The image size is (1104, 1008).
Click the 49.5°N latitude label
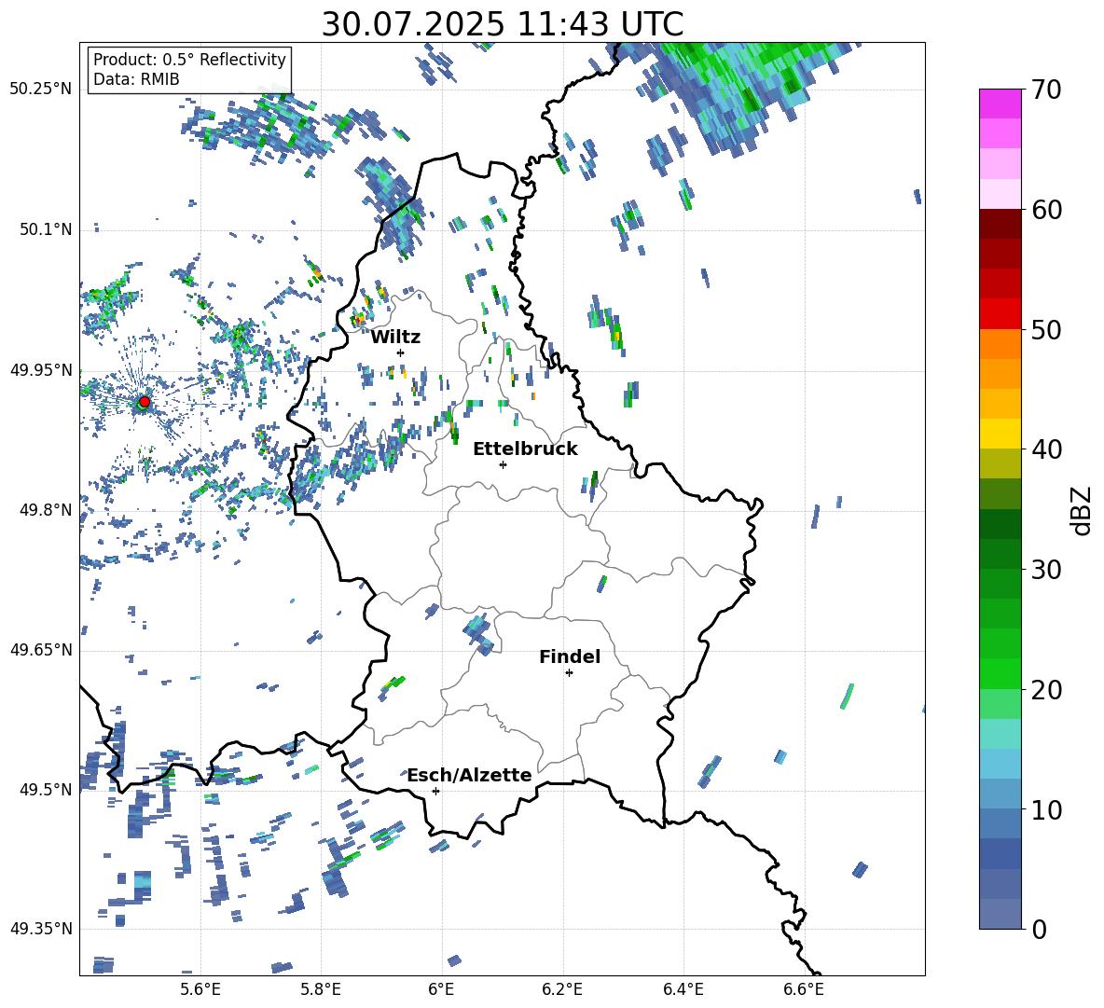[x=46, y=789]
